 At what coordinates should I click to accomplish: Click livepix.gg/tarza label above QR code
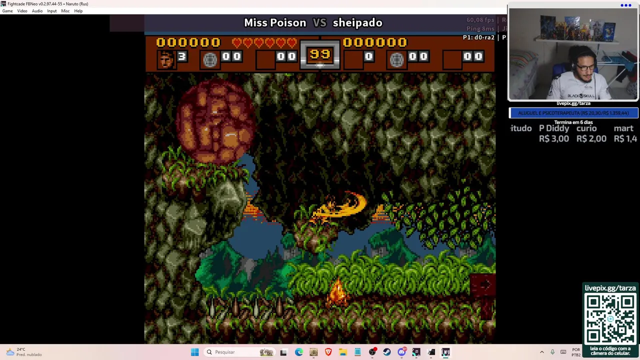(610, 288)
